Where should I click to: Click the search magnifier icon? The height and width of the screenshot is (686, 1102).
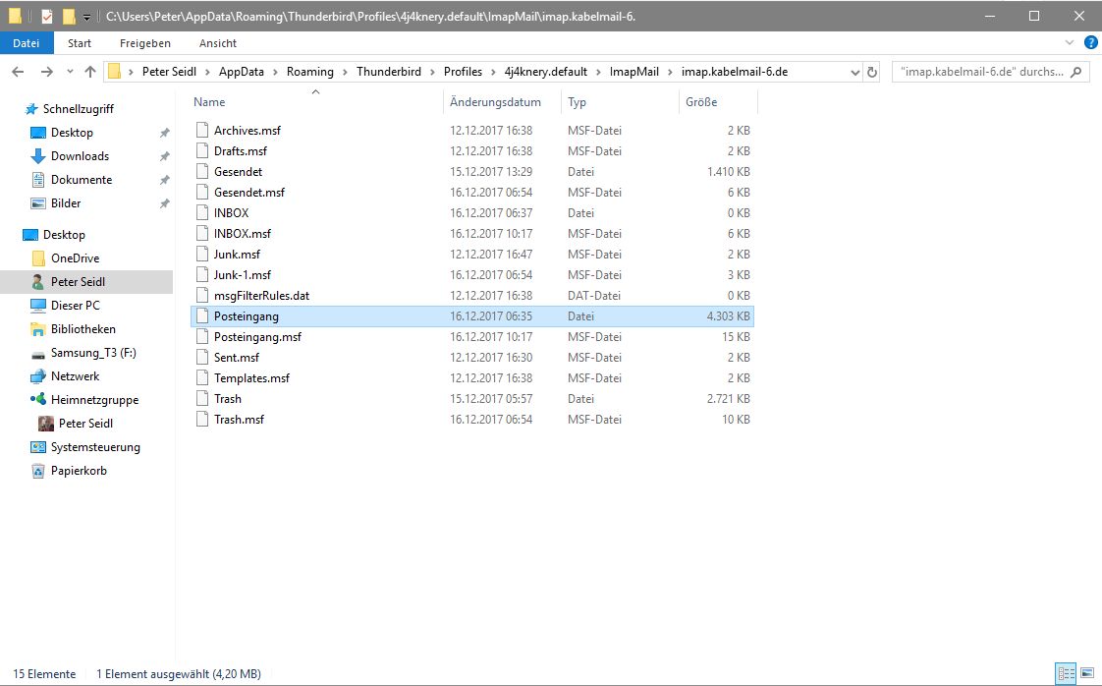point(1076,72)
